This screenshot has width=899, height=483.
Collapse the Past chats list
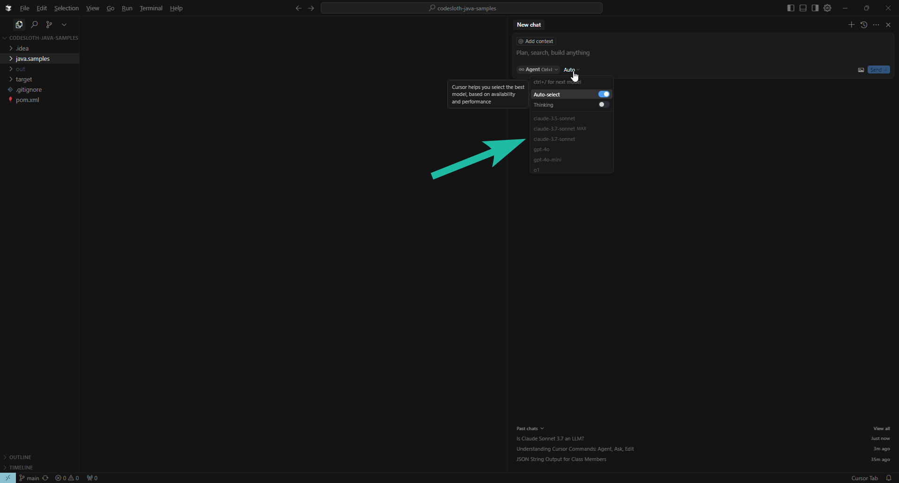[530, 428]
